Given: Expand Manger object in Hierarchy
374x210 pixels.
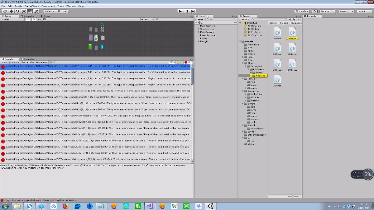Looking at the screenshot, I should point(199,41).
